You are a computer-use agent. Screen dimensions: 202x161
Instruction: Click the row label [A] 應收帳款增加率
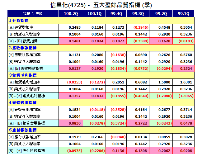point(25,55)
